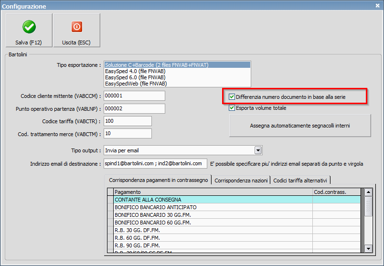The image size is (384, 266).
Task: Close the Configurazione window
Action: 377,6
